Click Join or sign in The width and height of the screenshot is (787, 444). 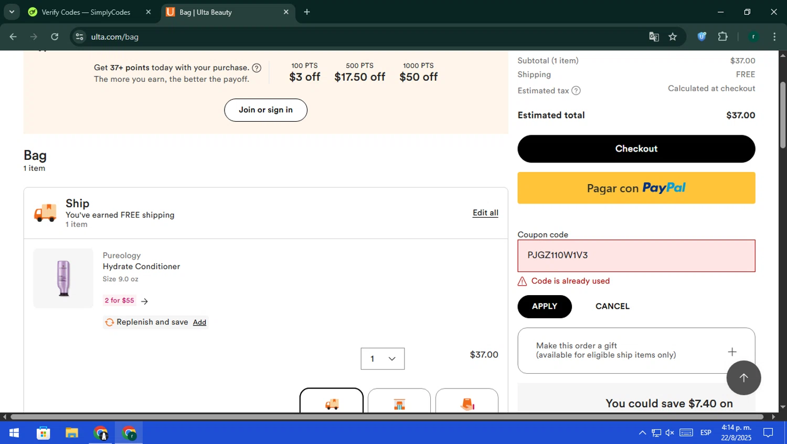(x=265, y=110)
